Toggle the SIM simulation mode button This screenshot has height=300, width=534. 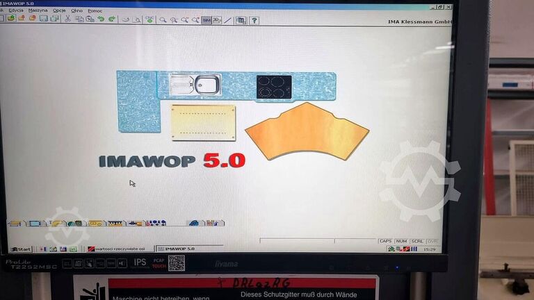207,20
